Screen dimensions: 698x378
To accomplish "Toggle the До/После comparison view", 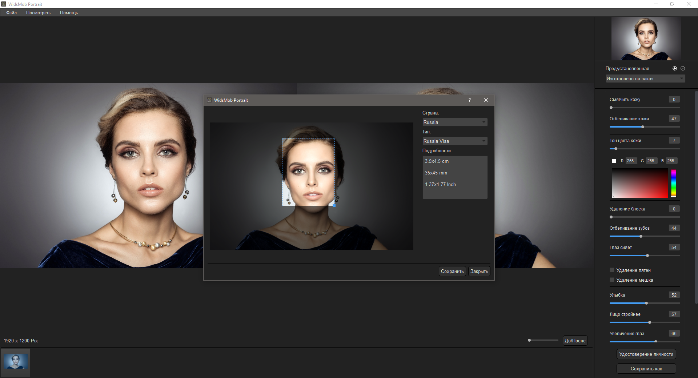I will 575,341.
